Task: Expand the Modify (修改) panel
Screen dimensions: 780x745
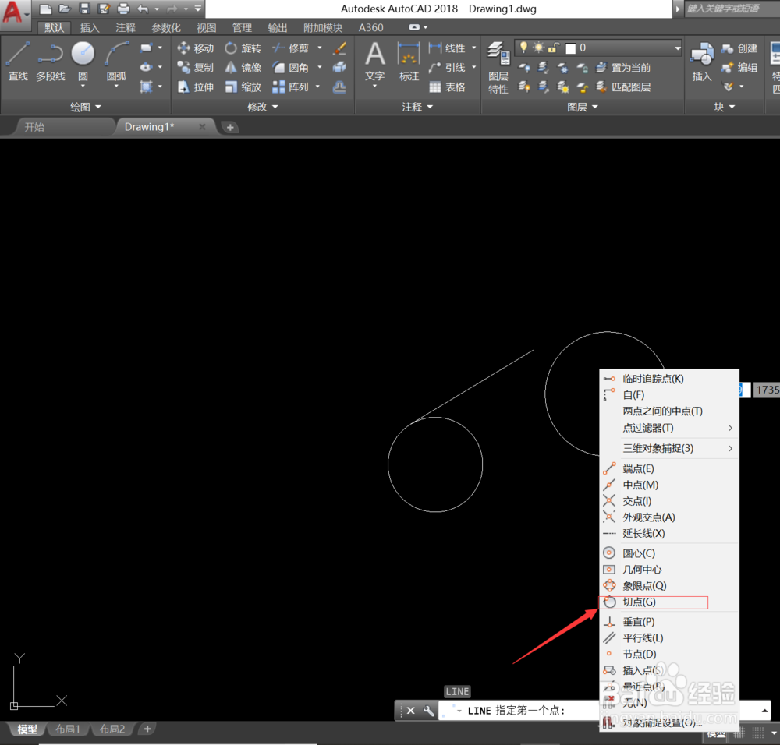Action: click(263, 106)
